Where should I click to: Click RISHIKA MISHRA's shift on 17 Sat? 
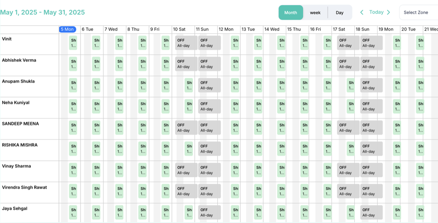pos(351,149)
